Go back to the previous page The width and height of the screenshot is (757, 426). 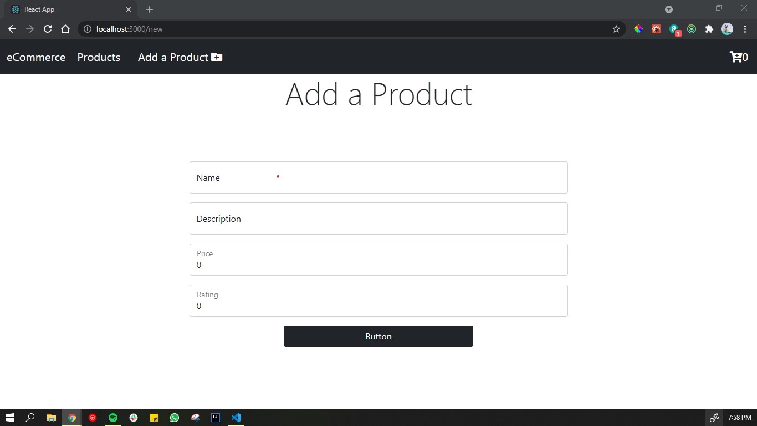(12, 29)
